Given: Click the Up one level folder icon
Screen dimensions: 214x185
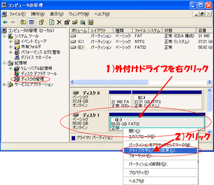Looking at the screenshot, I should click(x=23, y=22).
